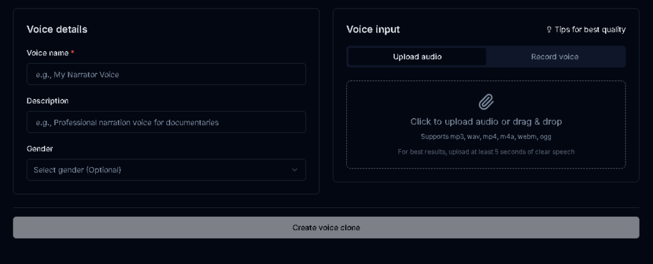Focus the Voice name input field
This screenshot has height=264, width=653.
(166, 74)
